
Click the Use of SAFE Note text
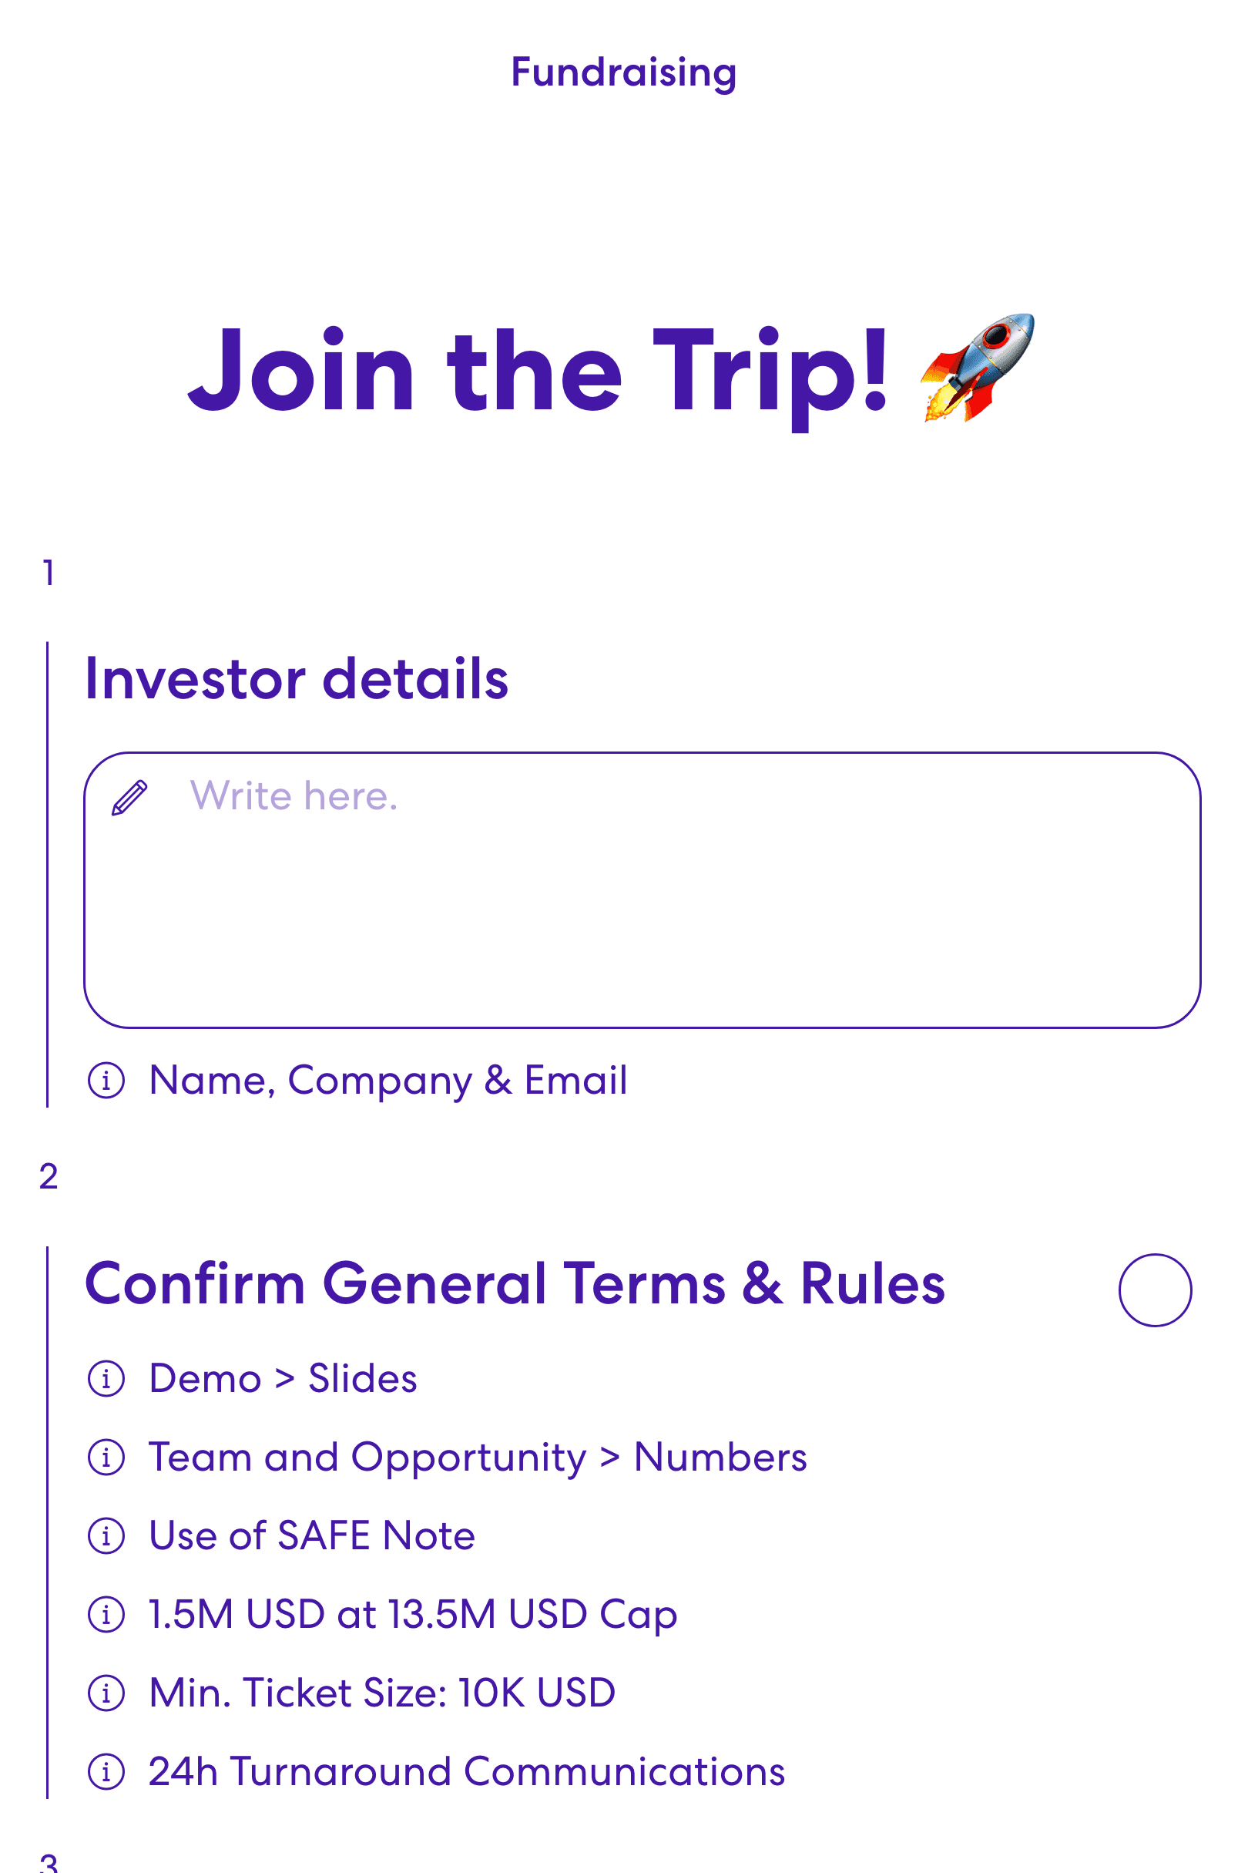pos(312,1535)
